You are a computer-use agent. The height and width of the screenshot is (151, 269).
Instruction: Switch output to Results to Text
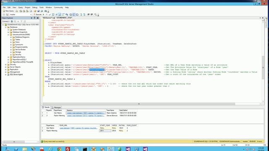pos(71,15)
